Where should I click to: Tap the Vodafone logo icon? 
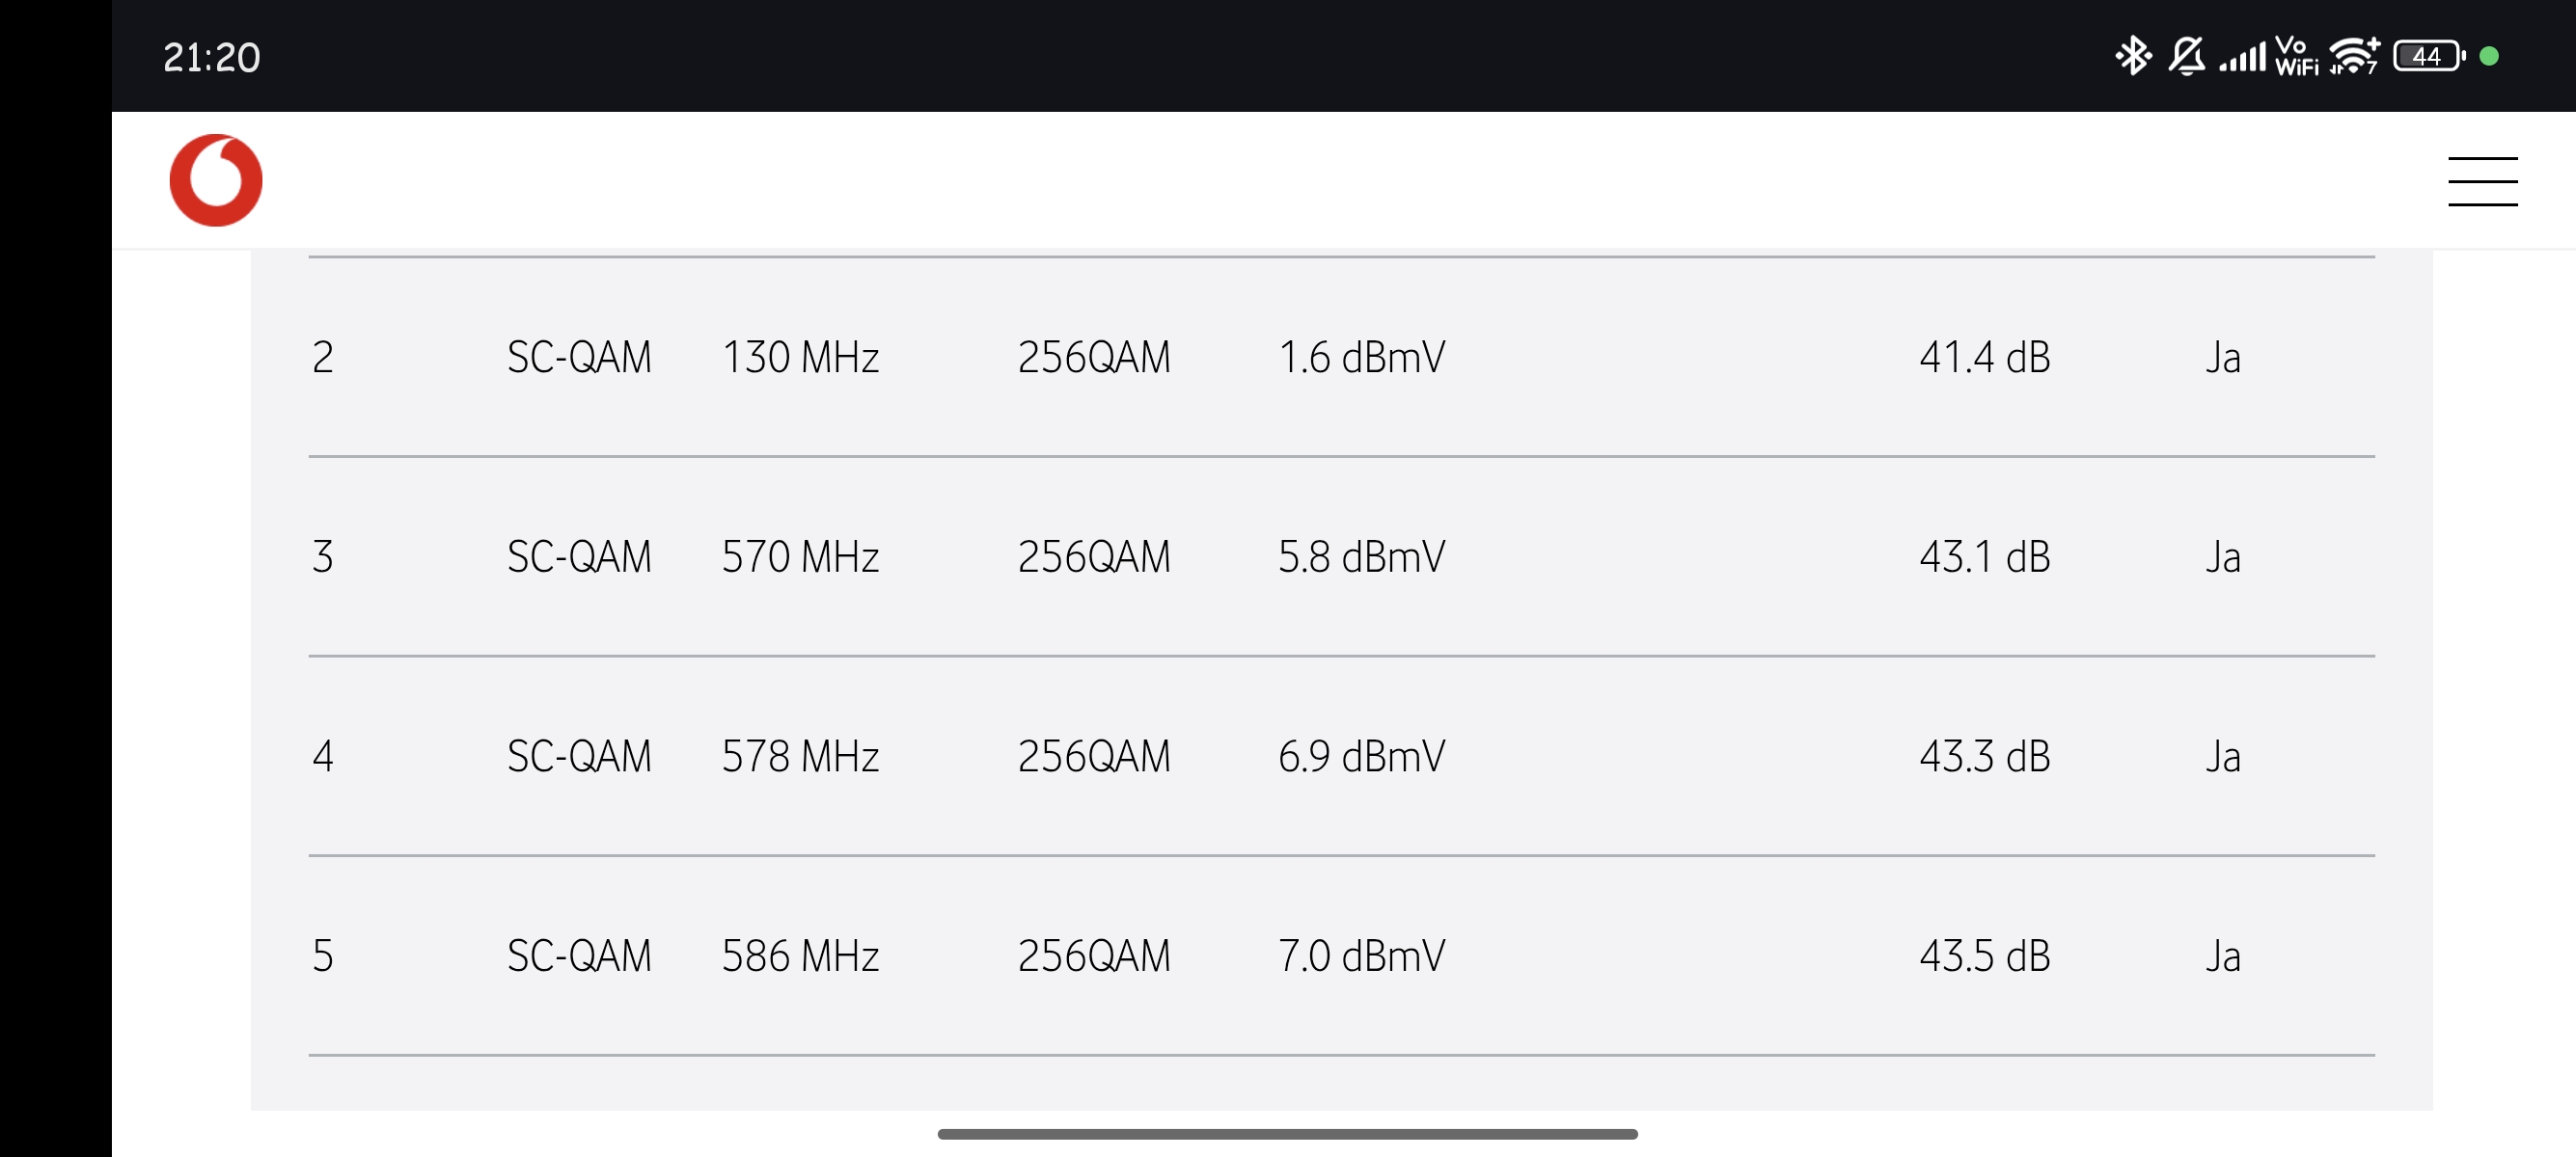[x=216, y=181]
